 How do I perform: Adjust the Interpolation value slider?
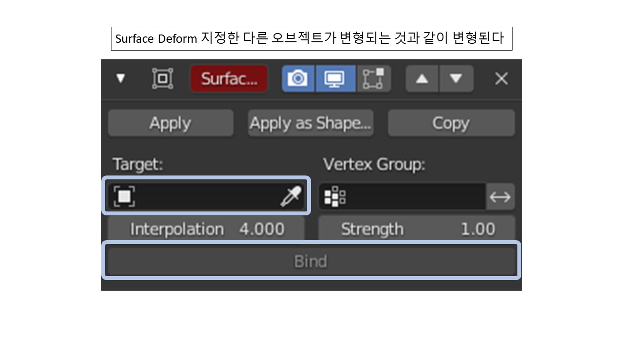tap(204, 228)
